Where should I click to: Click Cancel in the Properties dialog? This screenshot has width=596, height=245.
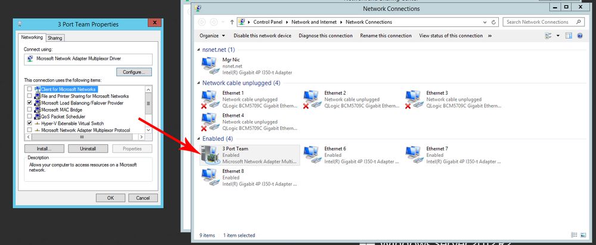tap(143, 198)
